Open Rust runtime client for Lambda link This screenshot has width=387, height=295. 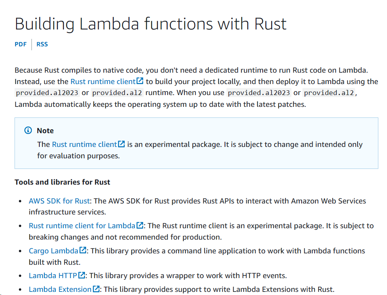pyautogui.click(x=82, y=226)
